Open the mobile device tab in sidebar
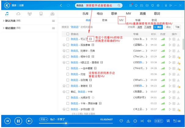Viewport: 185px width, 128px height. coord(41,14)
